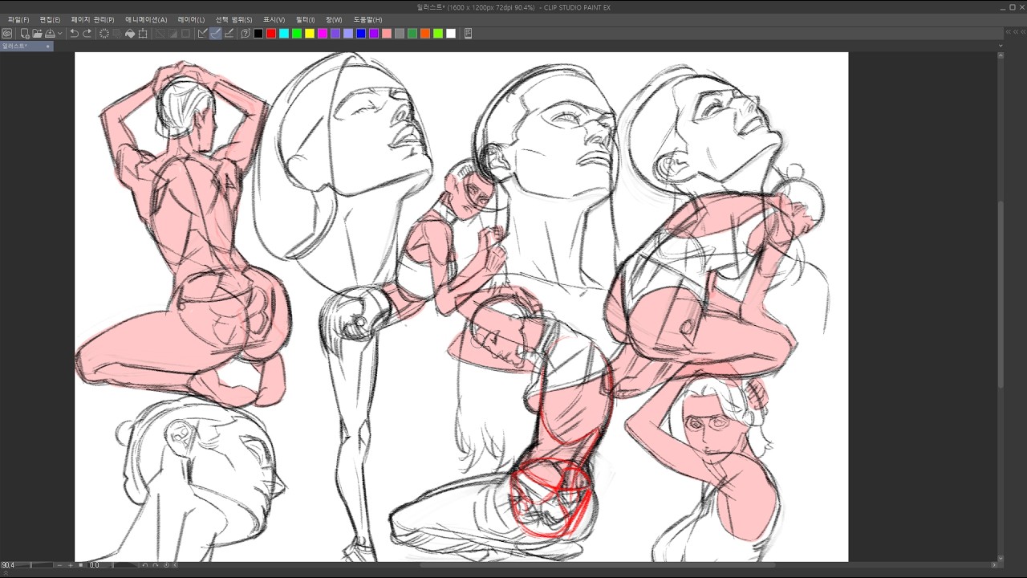The width and height of the screenshot is (1027, 578).
Task: Toggle Snap to Grid
Action: (229, 34)
